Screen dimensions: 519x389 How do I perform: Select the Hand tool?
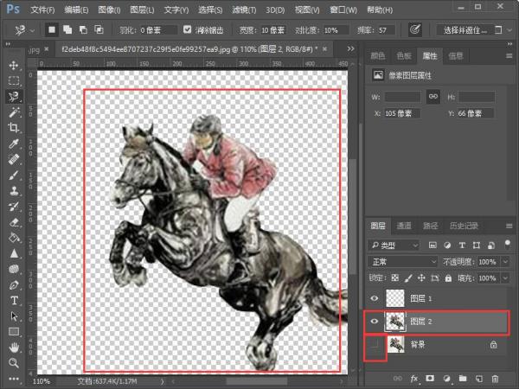click(14, 348)
